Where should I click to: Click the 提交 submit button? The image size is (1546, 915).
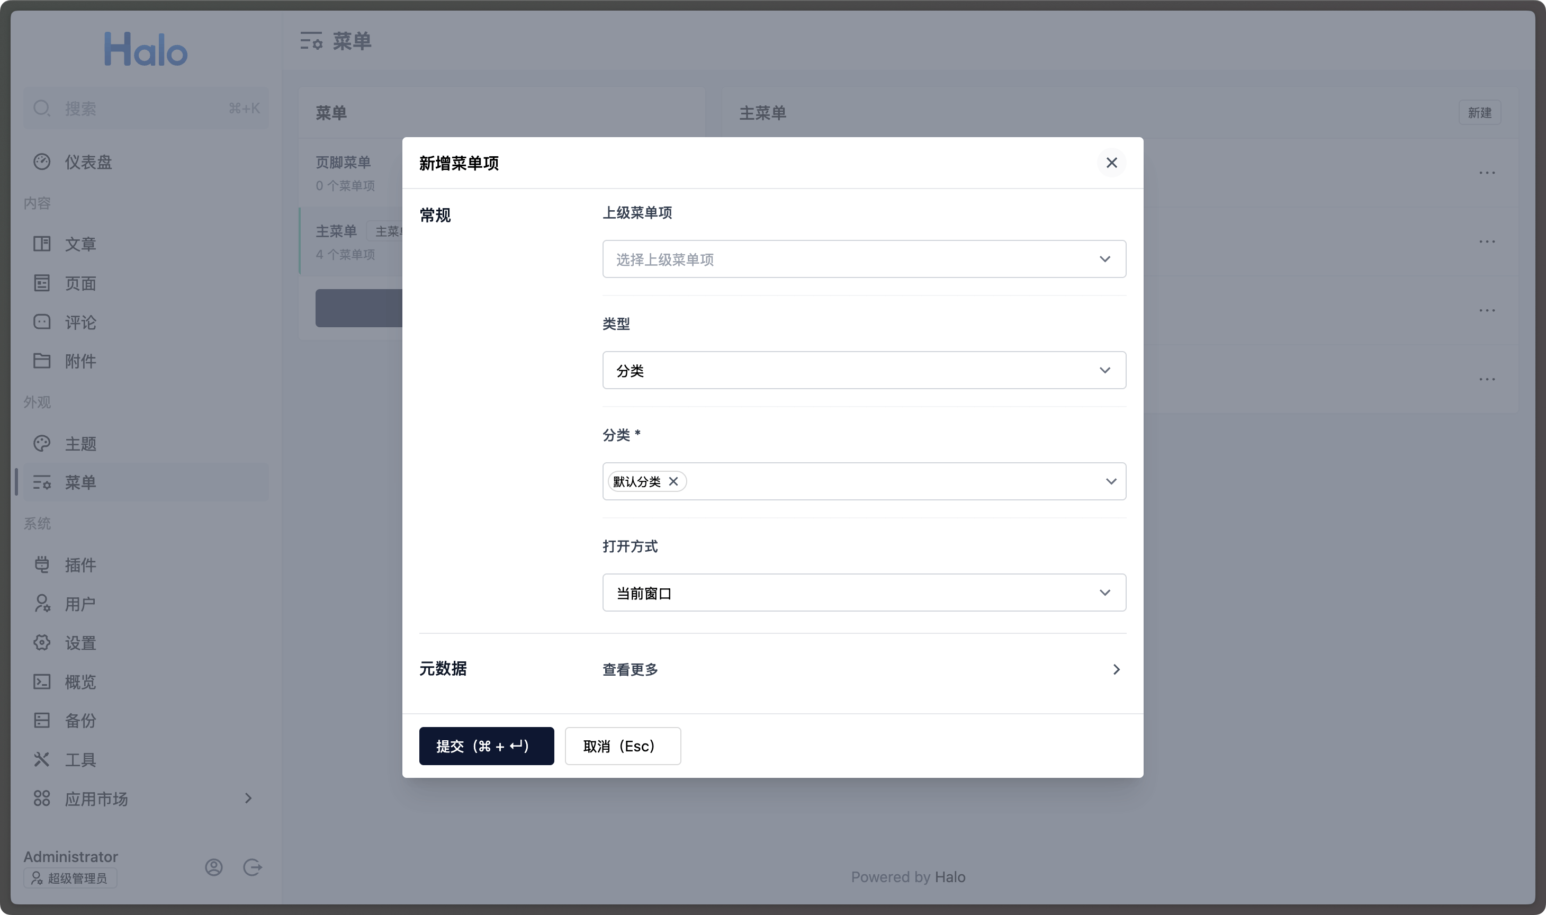(487, 746)
